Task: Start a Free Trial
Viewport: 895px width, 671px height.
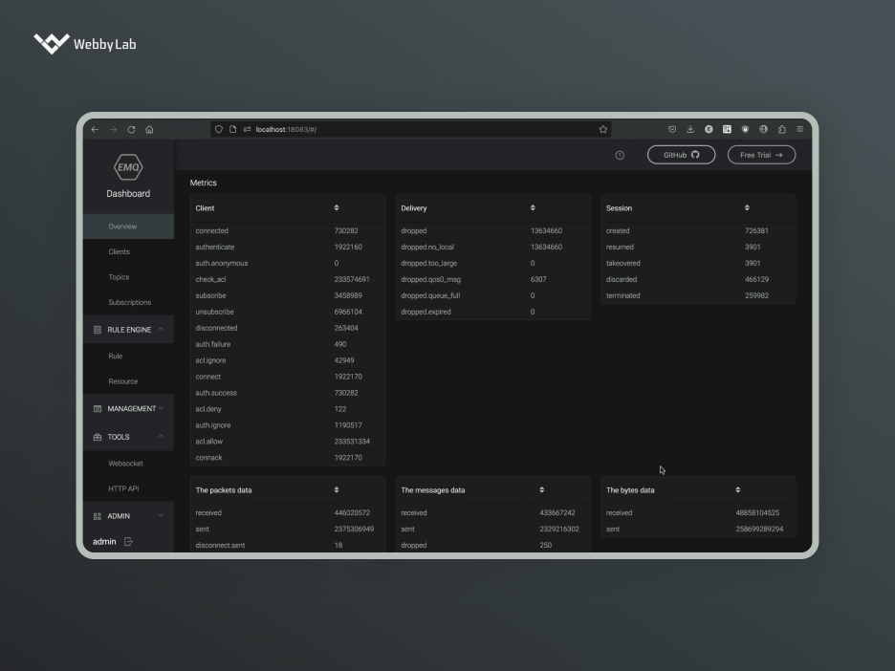Action: [x=760, y=154]
